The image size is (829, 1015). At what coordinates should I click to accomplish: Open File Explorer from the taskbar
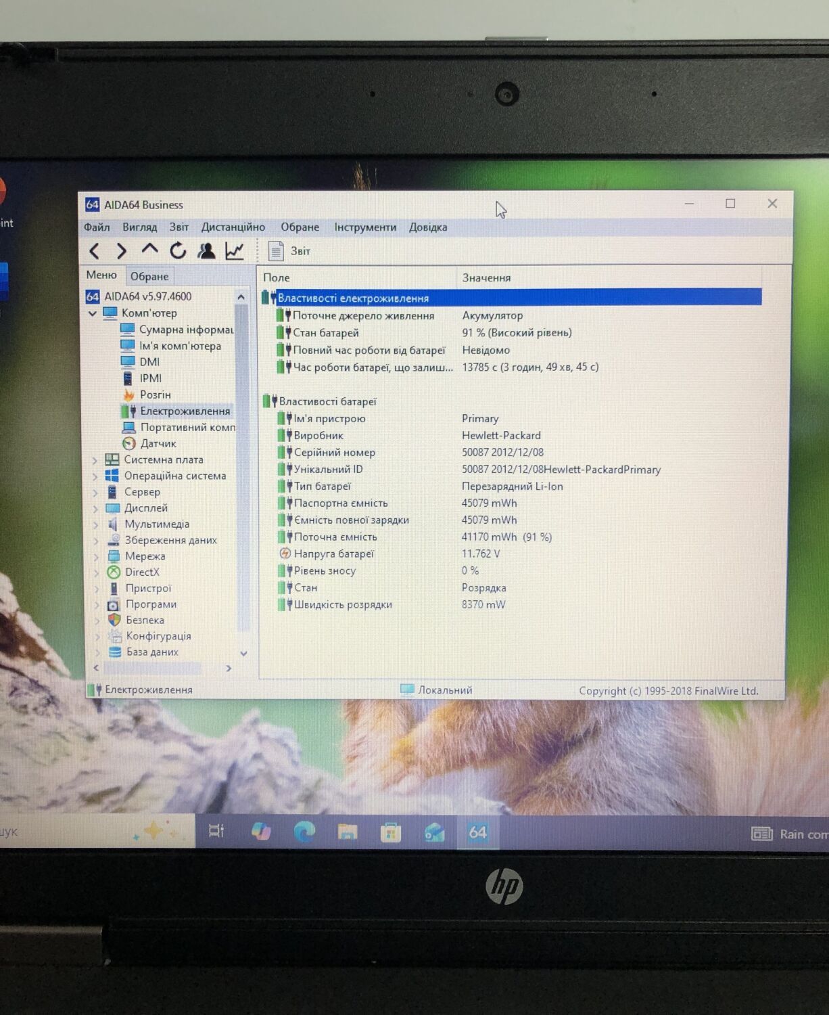click(348, 832)
